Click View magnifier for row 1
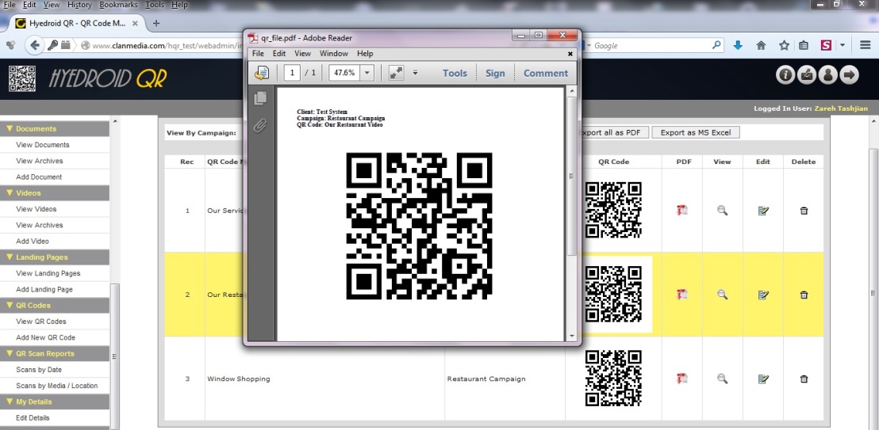Viewport: 879px width, 430px height. pyautogui.click(x=722, y=211)
